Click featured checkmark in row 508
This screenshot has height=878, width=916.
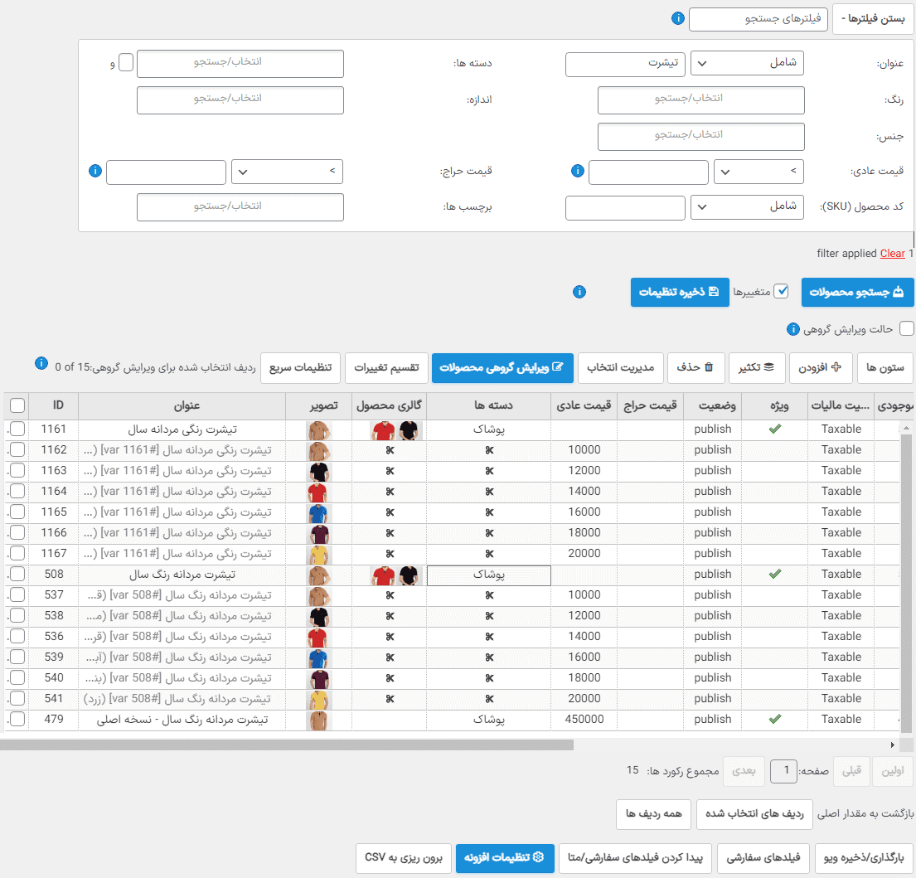pos(774,575)
